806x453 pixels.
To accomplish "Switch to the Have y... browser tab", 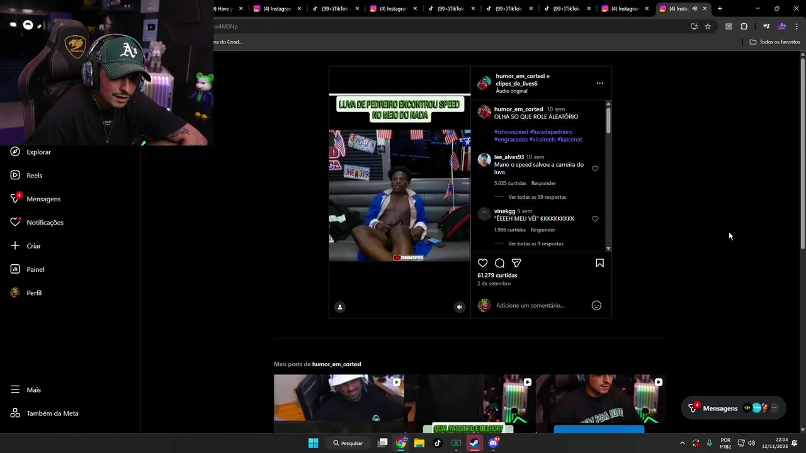I will pos(224,9).
